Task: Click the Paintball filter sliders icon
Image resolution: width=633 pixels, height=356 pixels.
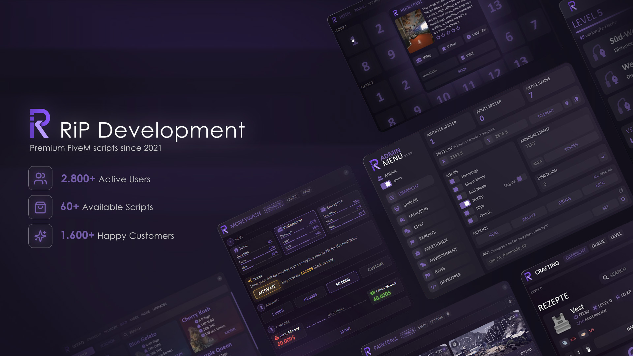Action: (510, 302)
